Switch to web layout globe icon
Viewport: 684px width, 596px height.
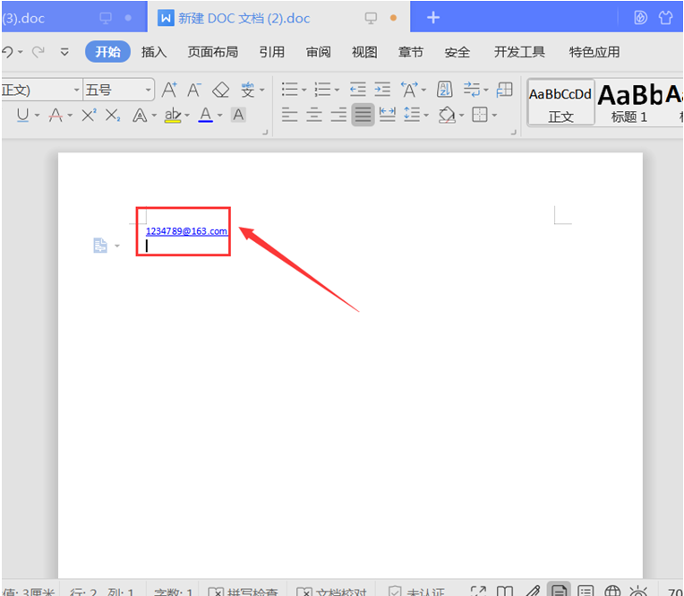[x=612, y=591]
